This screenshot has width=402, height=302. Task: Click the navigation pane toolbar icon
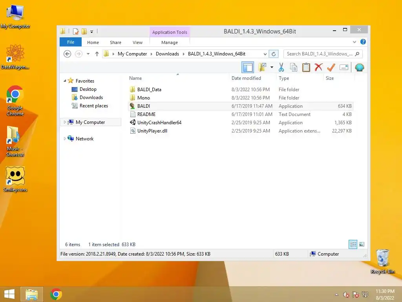[x=248, y=67]
